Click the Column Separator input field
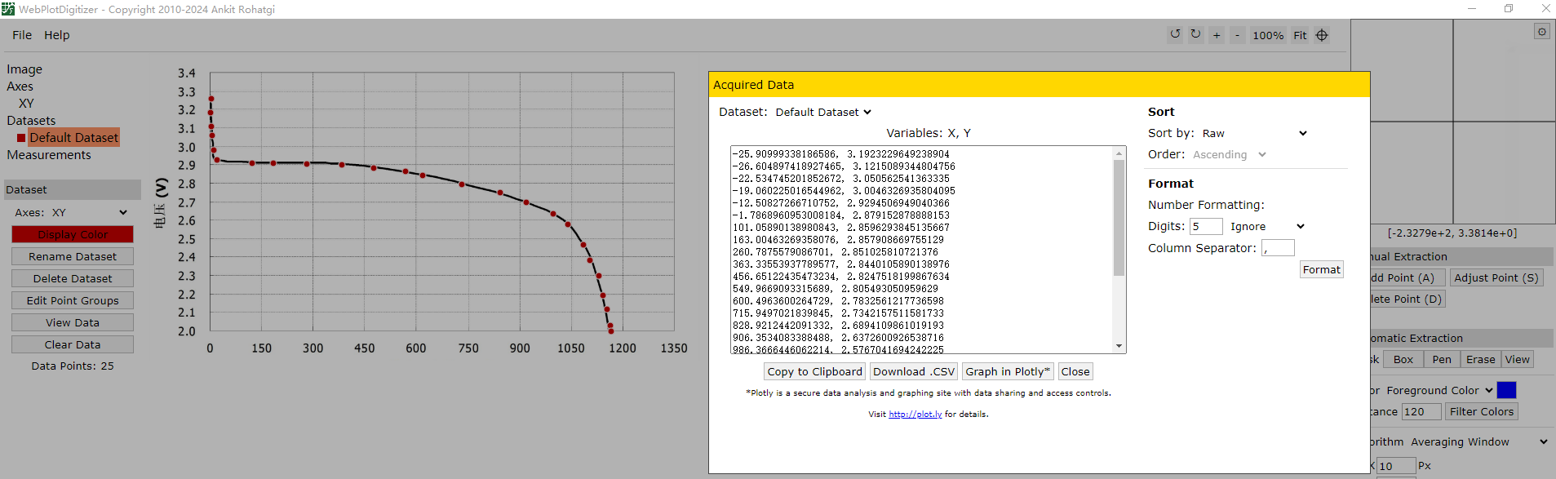1556x479 pixels. coord(1278,248)
